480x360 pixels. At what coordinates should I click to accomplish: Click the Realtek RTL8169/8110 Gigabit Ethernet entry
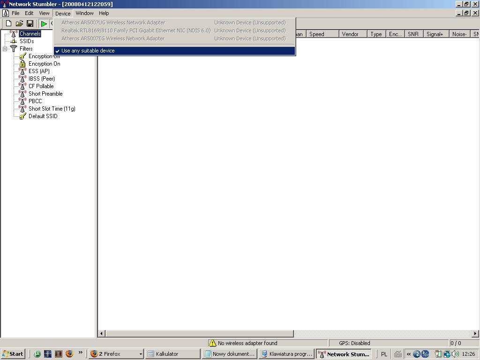[174, 30]
